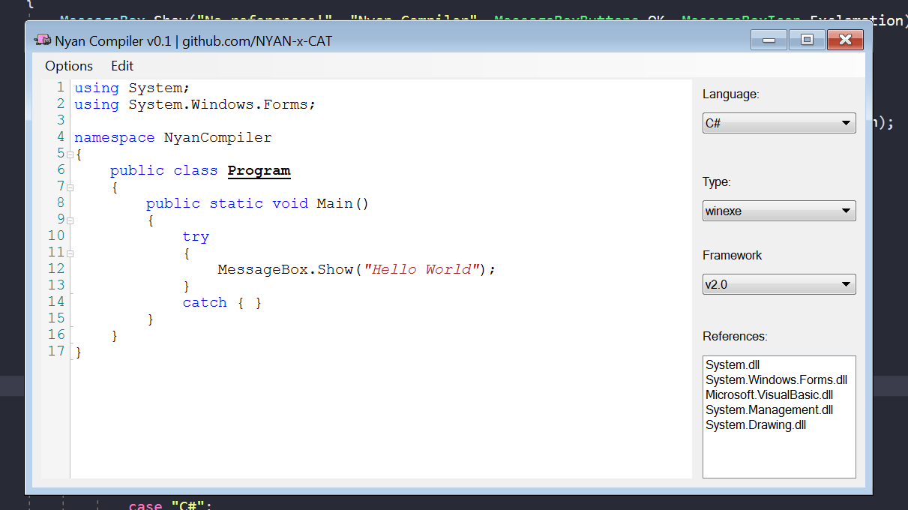Click the "Hello World" string literal
Image resolution: width=908 pixels, height=510 pixels.
420,269
